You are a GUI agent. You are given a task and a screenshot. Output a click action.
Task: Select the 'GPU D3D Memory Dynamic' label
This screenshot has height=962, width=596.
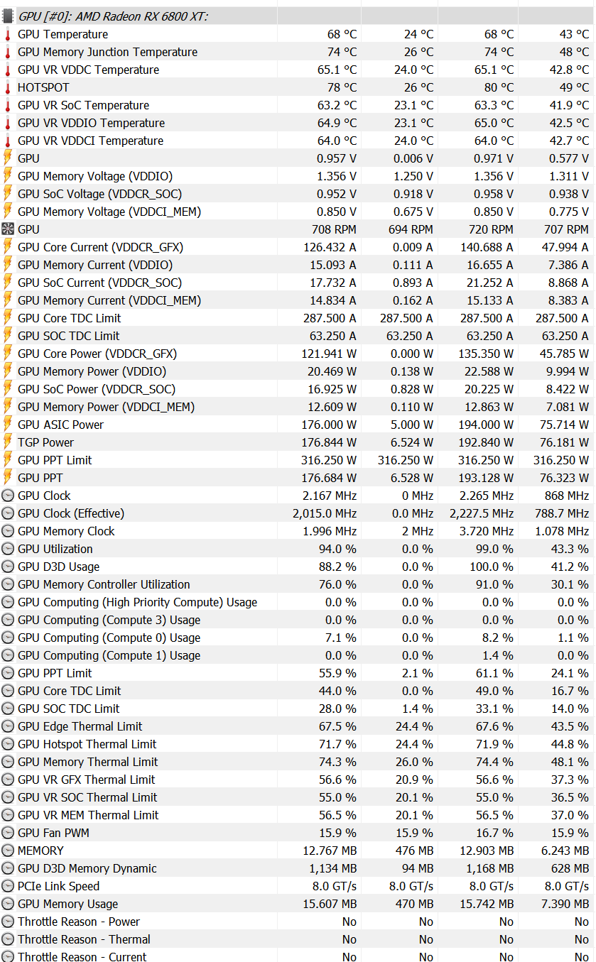pyautogui.click(x=87, y=868)
